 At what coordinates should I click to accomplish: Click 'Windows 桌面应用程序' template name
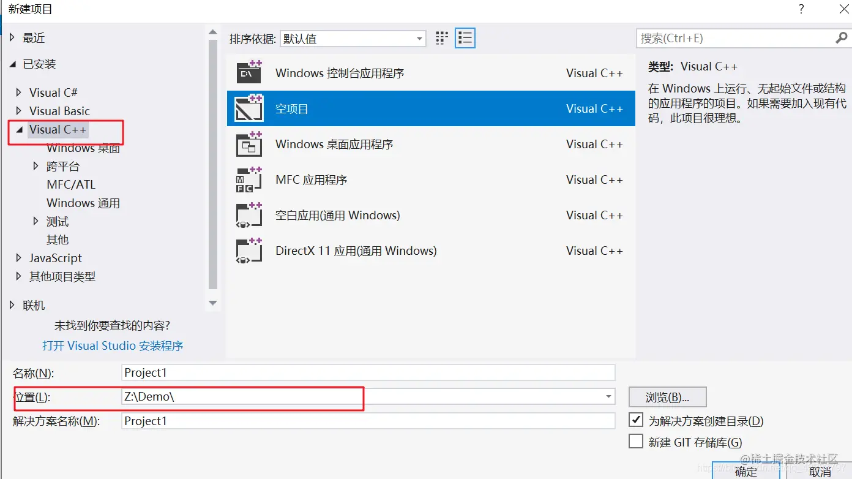[334, 144]
